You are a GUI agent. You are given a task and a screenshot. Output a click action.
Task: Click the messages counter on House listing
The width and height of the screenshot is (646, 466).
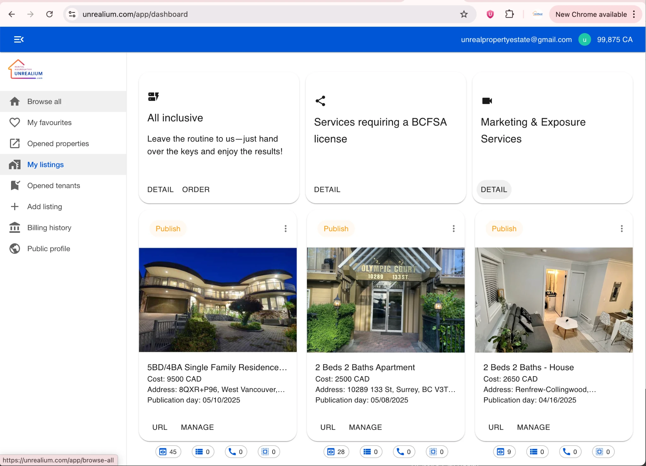(x=537, y=452)
